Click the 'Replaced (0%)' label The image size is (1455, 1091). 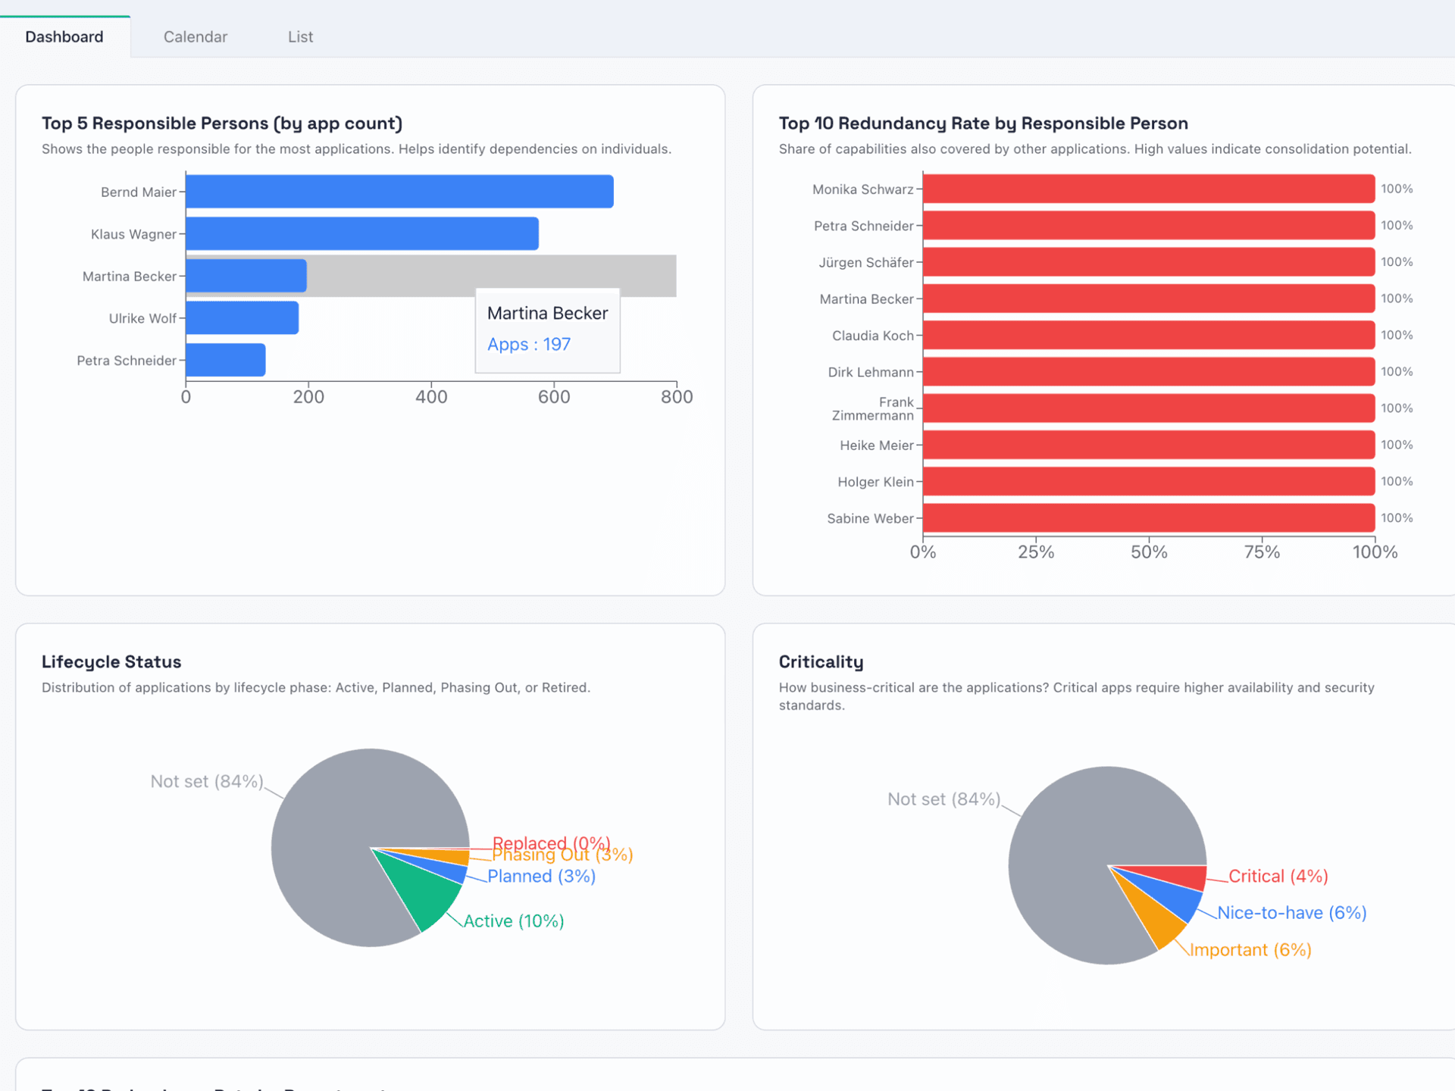coord(551,842)
